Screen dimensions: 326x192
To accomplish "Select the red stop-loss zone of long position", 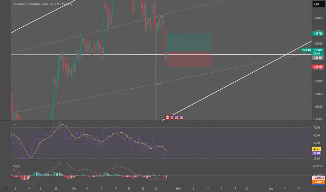I will pyautogui.click(x=189, y=59).
